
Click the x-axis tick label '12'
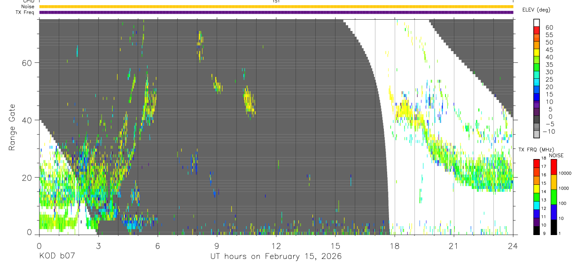click(276, 246)
